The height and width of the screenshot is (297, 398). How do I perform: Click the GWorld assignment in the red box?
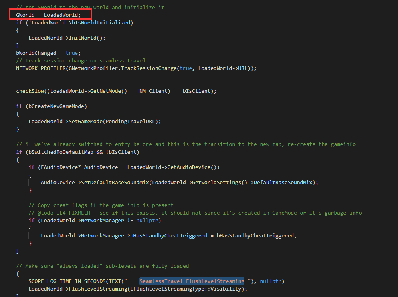click(x=48, y=15)
